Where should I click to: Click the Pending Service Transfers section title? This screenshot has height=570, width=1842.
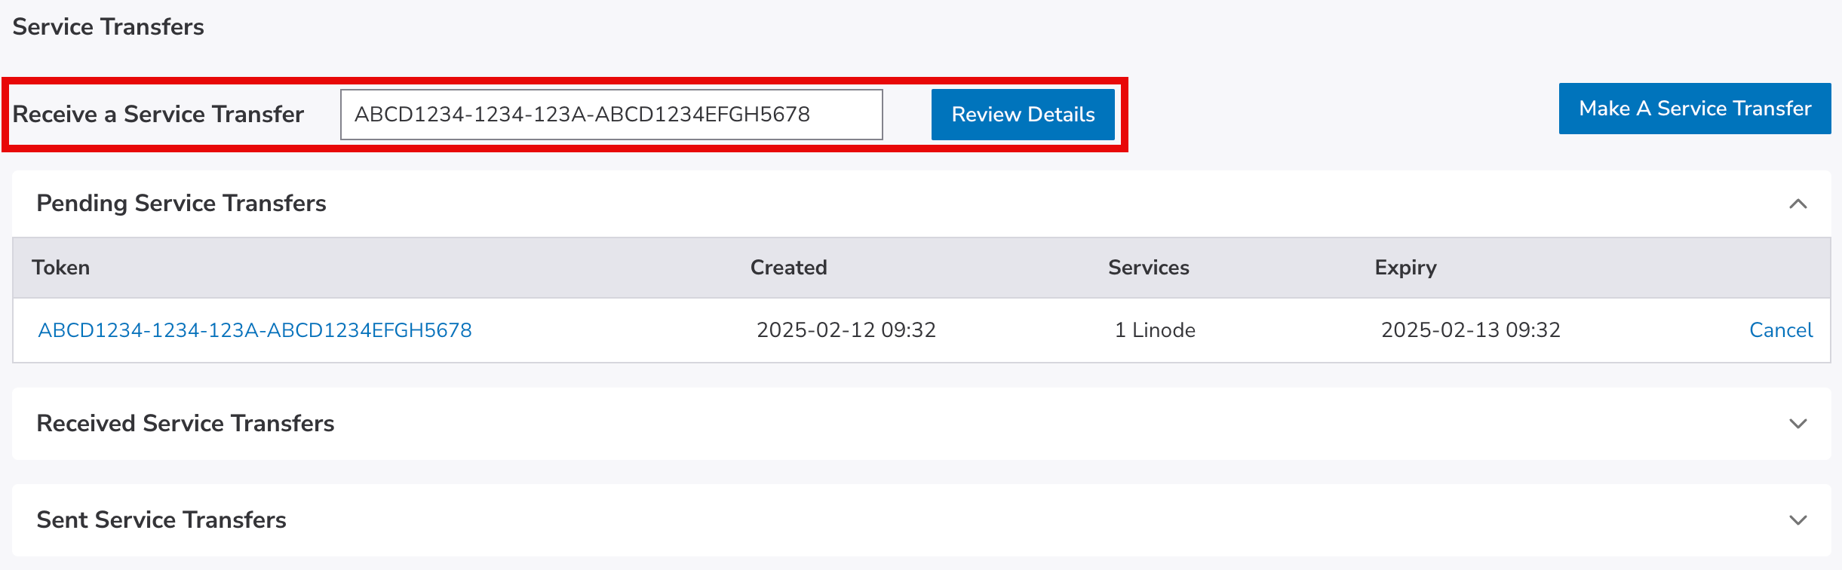coord(181,204)
